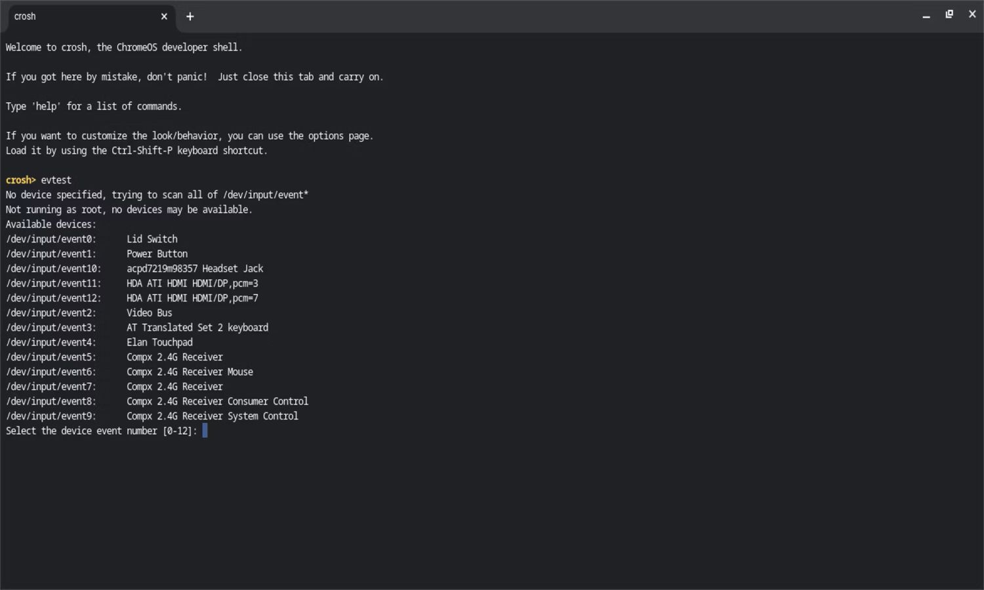Screen dimensions: 984x590
Task: Close the crosh window
Action: [x=972, y=14]
